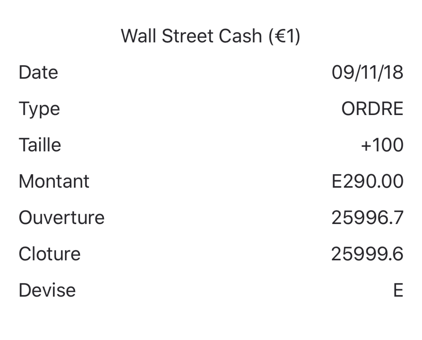This screenshot has width=422, height=340.
Task: Select the Montant label
Action: [x=54, y=181]
